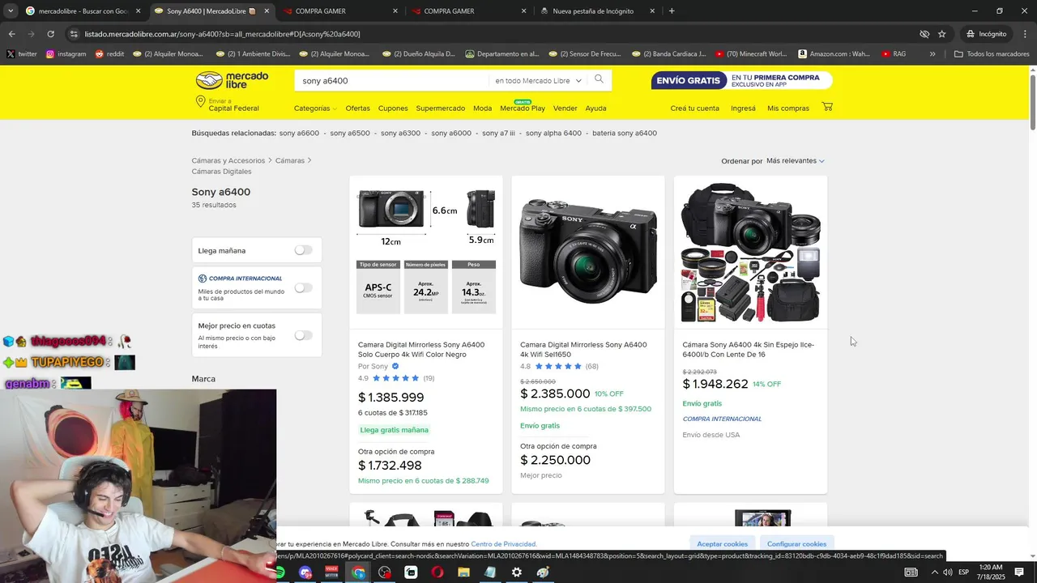Viewport: 1037px width, 583px height.
Task: Open the reddit bookmark
Action: 109,54
